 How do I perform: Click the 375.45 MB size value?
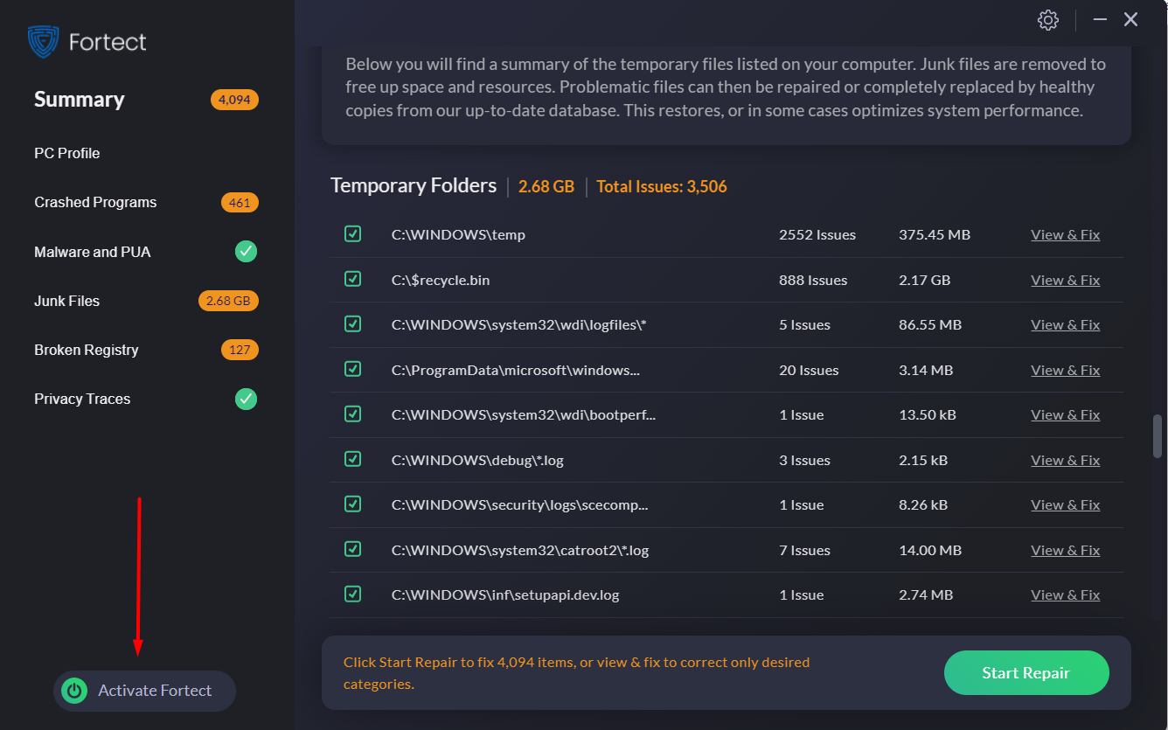[x=935, y=234]
